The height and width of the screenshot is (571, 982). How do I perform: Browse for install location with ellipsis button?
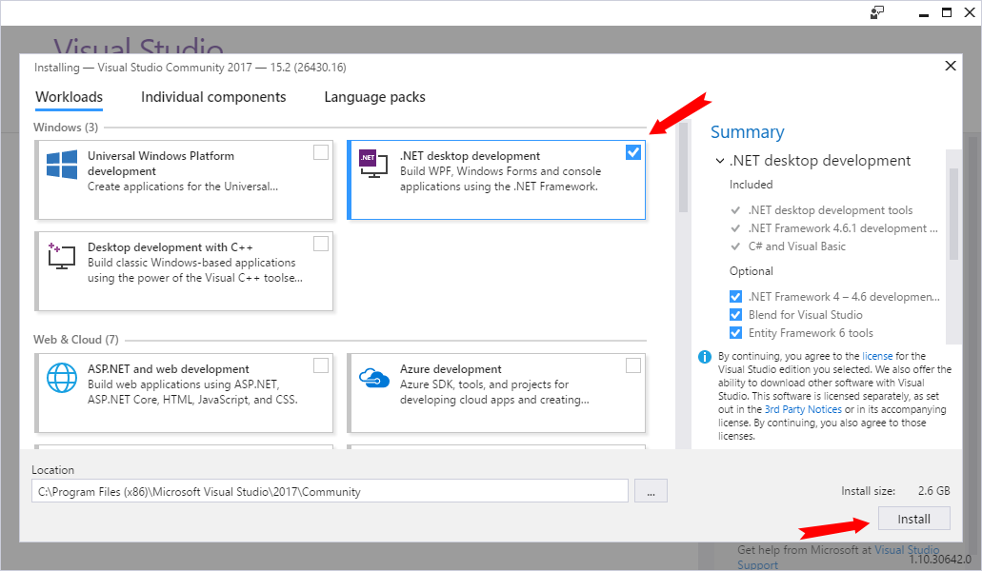click(x=651, y=491)
